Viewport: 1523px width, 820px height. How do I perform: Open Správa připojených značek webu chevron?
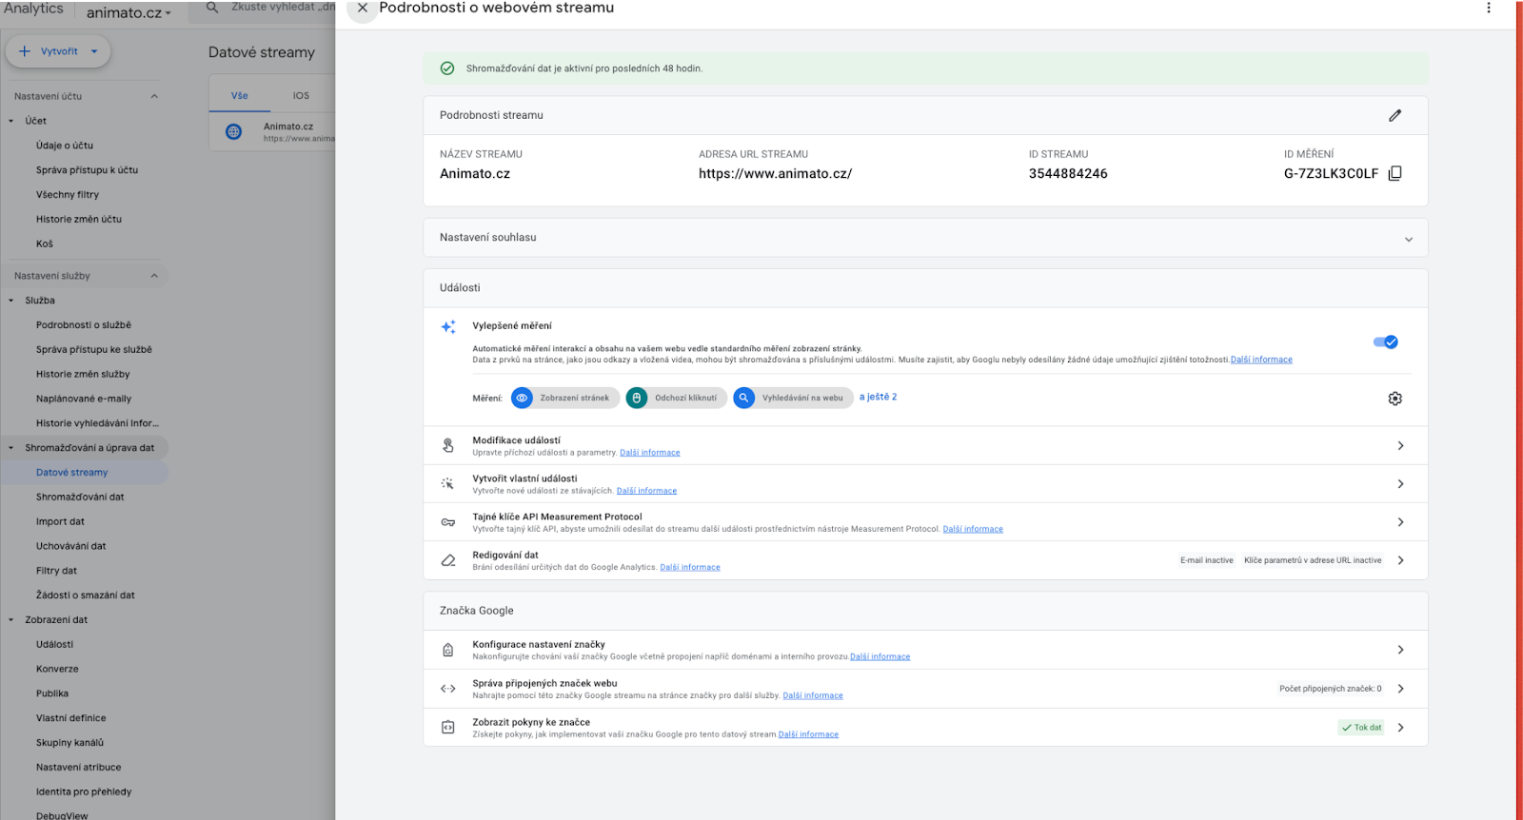[1400, 689]
